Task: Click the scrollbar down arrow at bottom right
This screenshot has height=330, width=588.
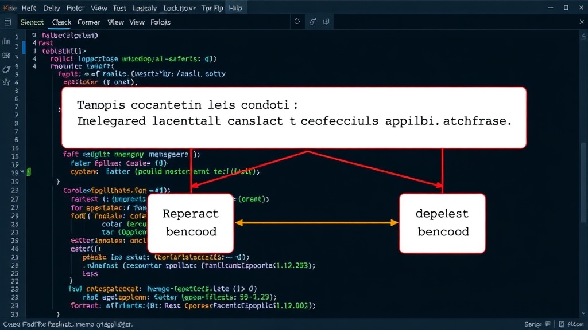Action: pyautogui.click(x=583, y=313)
